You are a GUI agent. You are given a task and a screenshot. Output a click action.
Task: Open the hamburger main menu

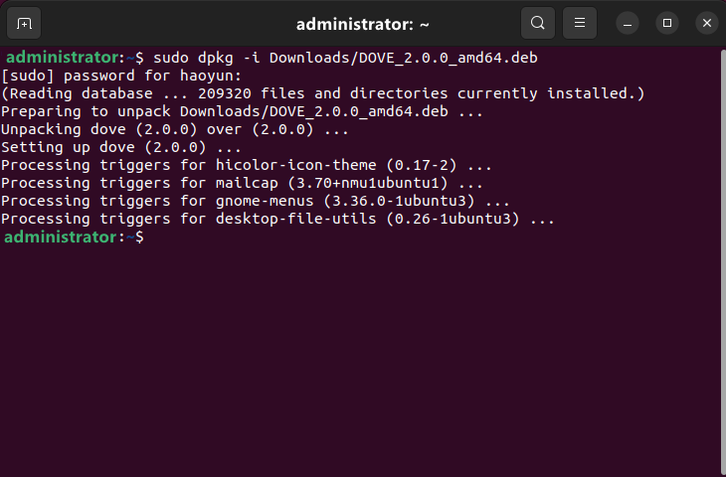click(x=579, y=23)
